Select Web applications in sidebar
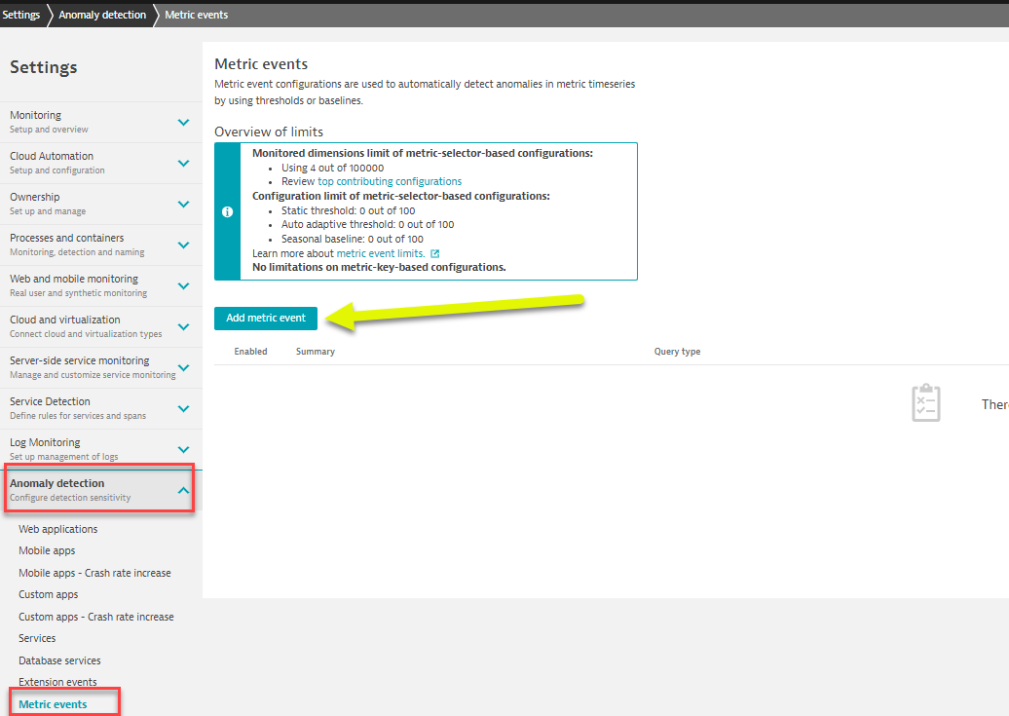 click(x=58, y=529)
